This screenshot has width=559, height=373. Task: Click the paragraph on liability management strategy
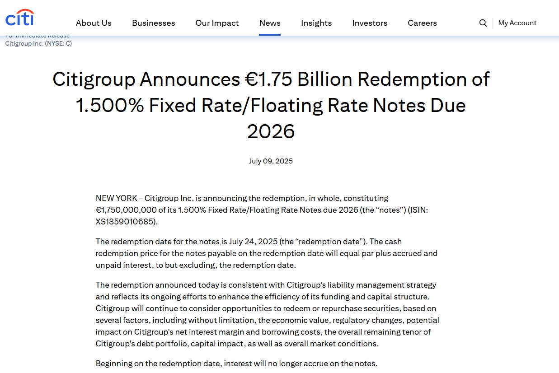(x=268, y=314)
